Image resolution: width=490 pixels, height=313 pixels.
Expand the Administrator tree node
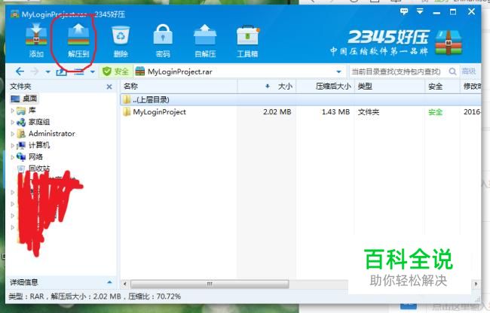tap(13, 134)
